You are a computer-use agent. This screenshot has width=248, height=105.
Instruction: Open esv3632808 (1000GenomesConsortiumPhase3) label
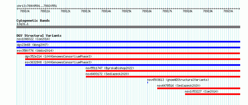pos(58,62)
